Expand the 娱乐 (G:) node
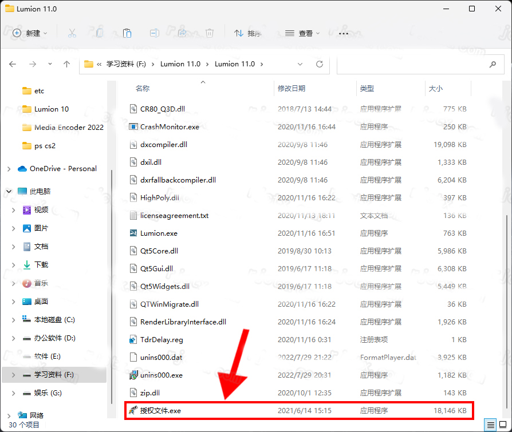Screen dimensions: 512x432 13,393
